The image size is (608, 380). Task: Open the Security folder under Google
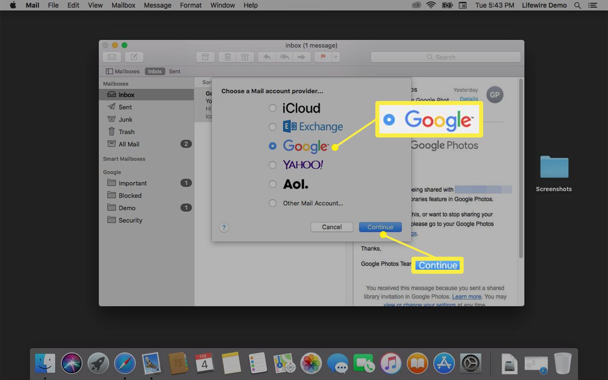coord(146,220)
